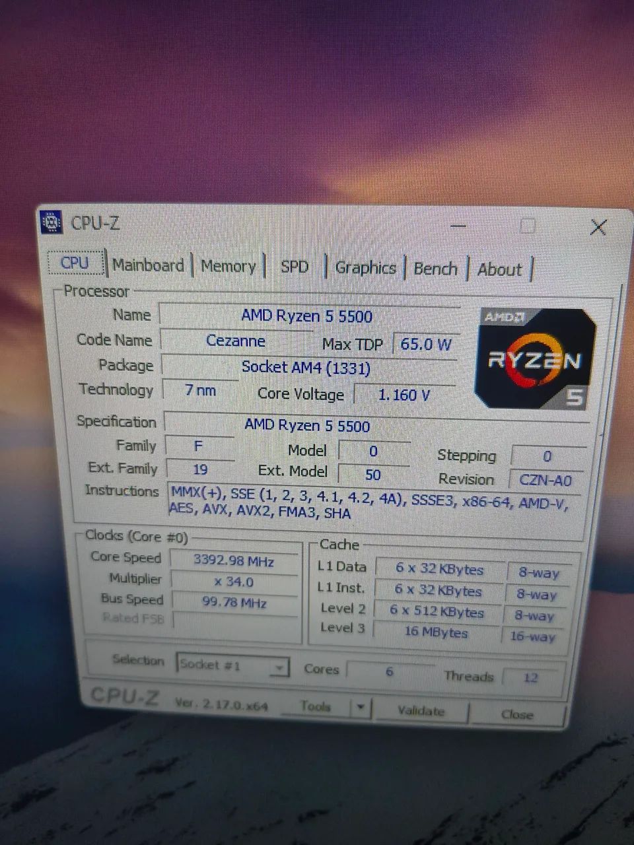This screenshot has height=845, width=634.
Task: Click the Ext. Model value 50
Action: (373, 475)
